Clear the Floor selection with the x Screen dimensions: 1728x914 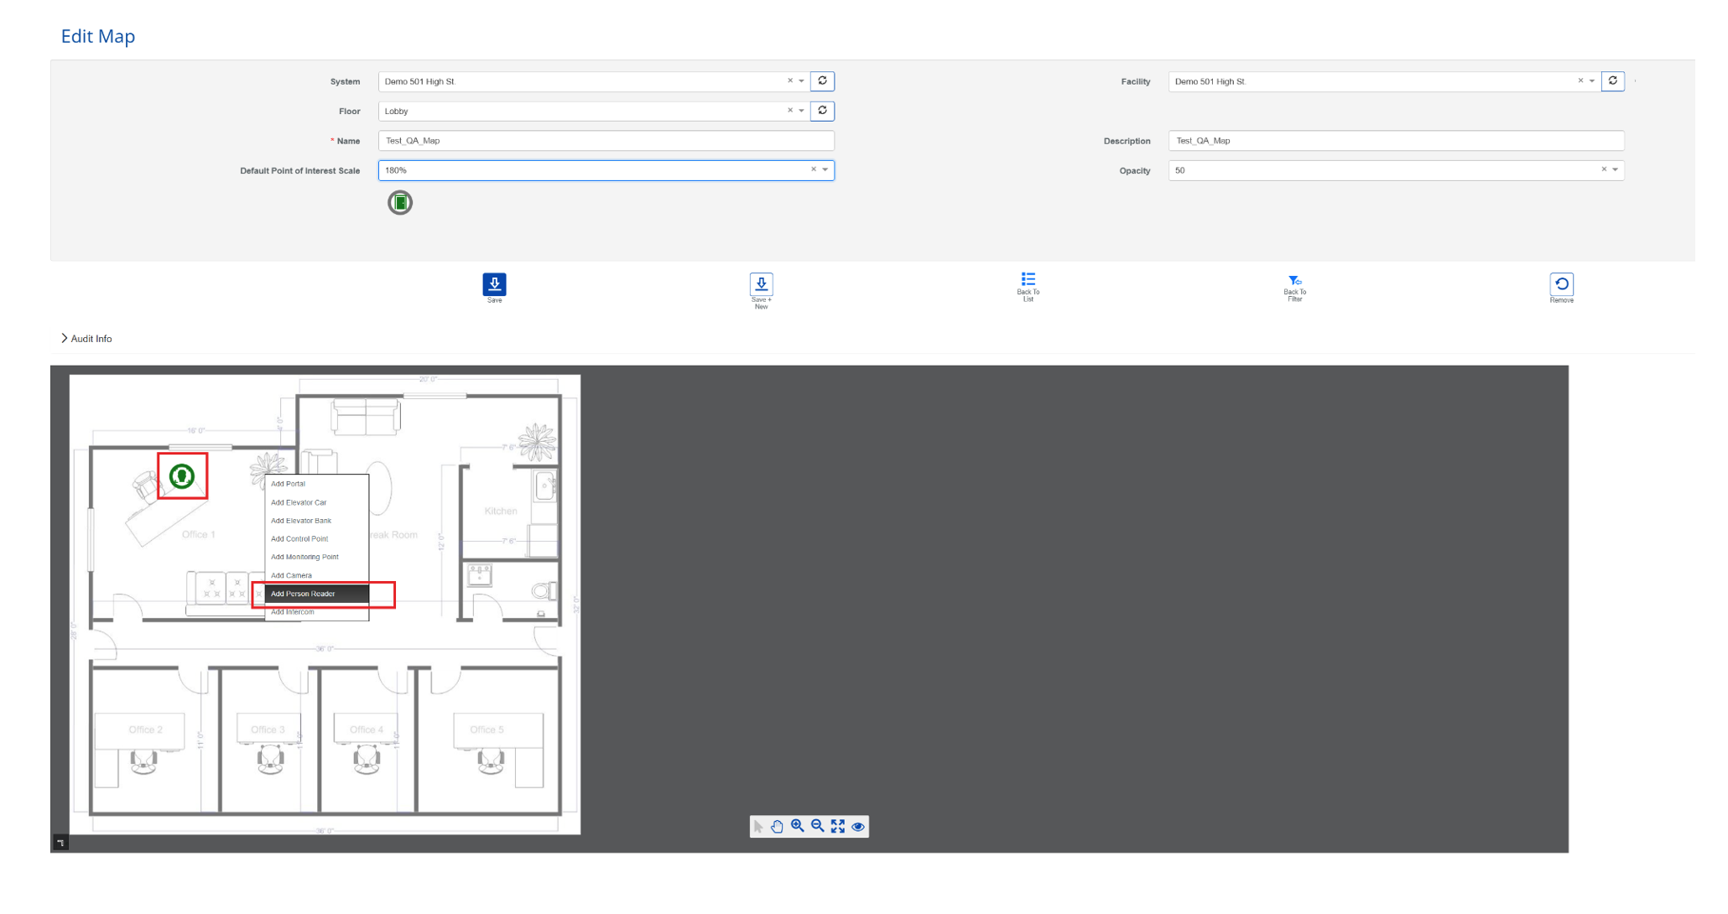[x=789, y=111]
